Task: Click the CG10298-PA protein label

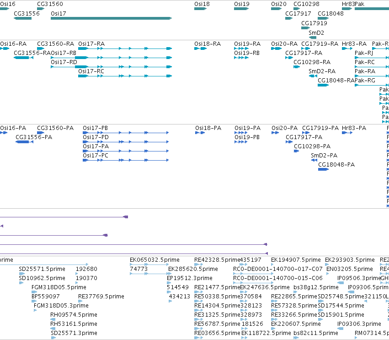Action: click(x=312, y=146)
